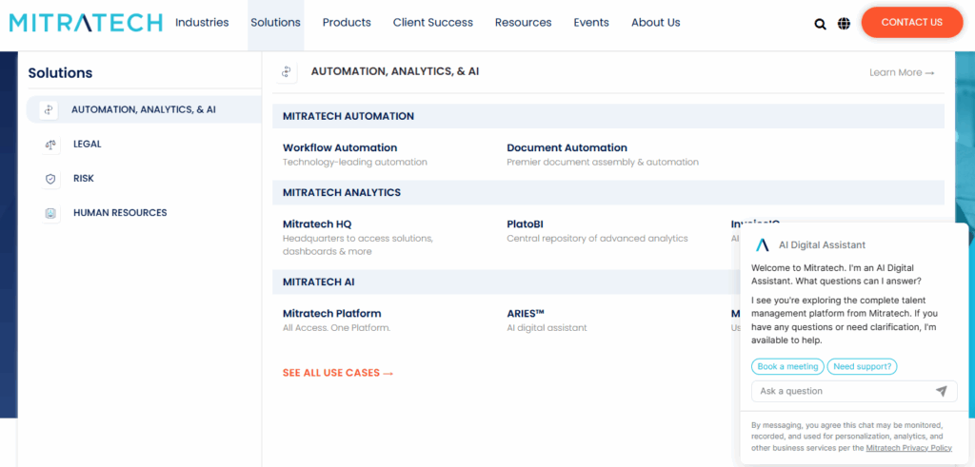Click the Mitratech Automation section header
The image size is (975, 467).
point(608,116)
